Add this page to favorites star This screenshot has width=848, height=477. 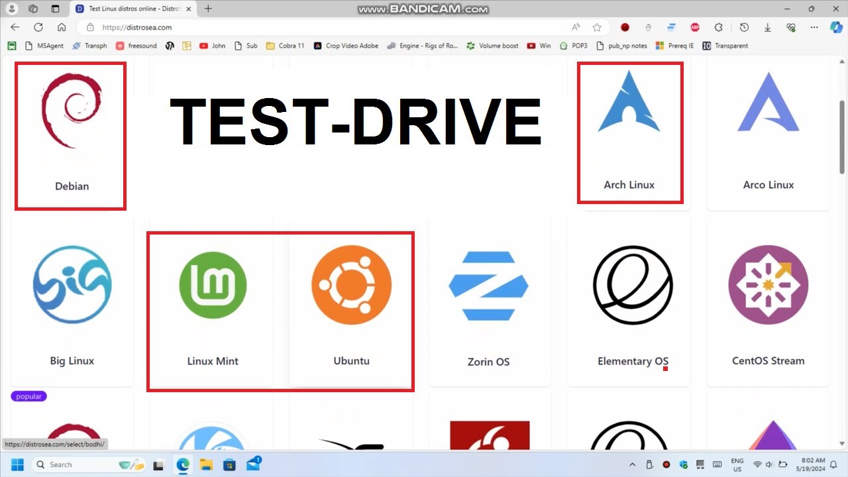point(597,27)
